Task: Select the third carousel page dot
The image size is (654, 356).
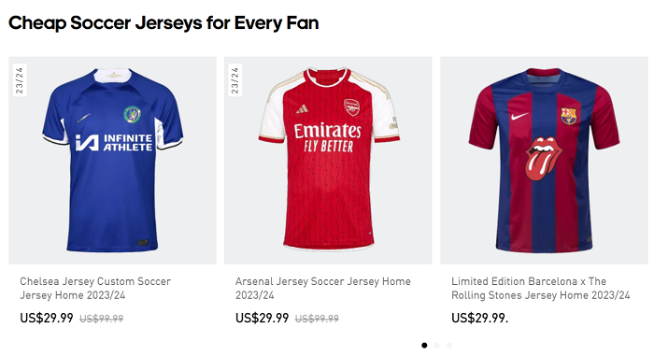Action: tap(449, 345)
